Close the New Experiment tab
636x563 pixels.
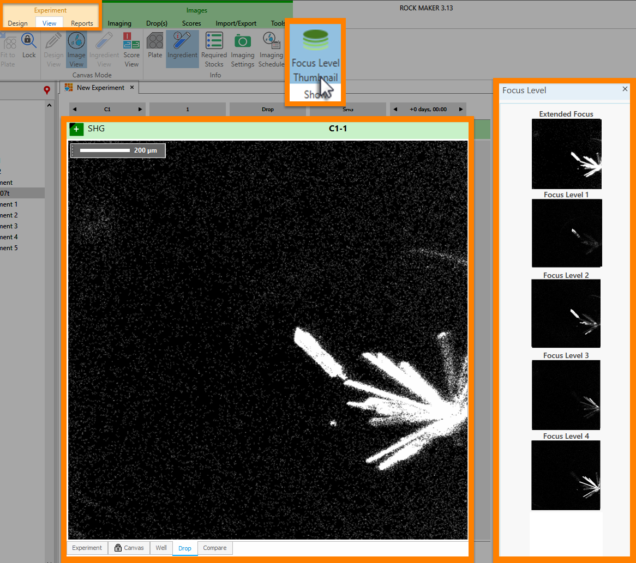coord(131,87)
